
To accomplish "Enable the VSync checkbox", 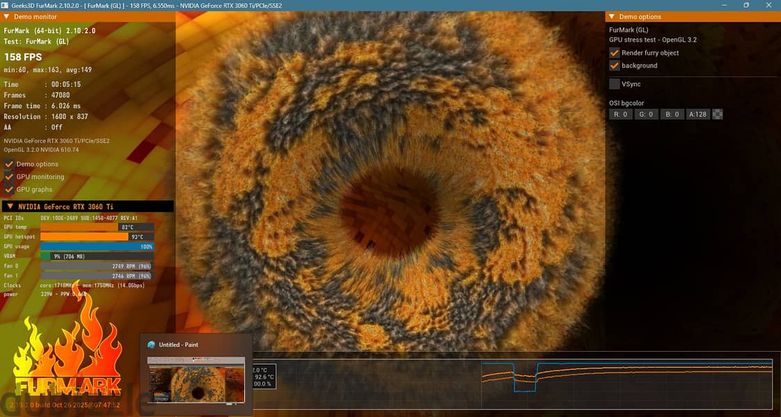I will pos(615,84).
